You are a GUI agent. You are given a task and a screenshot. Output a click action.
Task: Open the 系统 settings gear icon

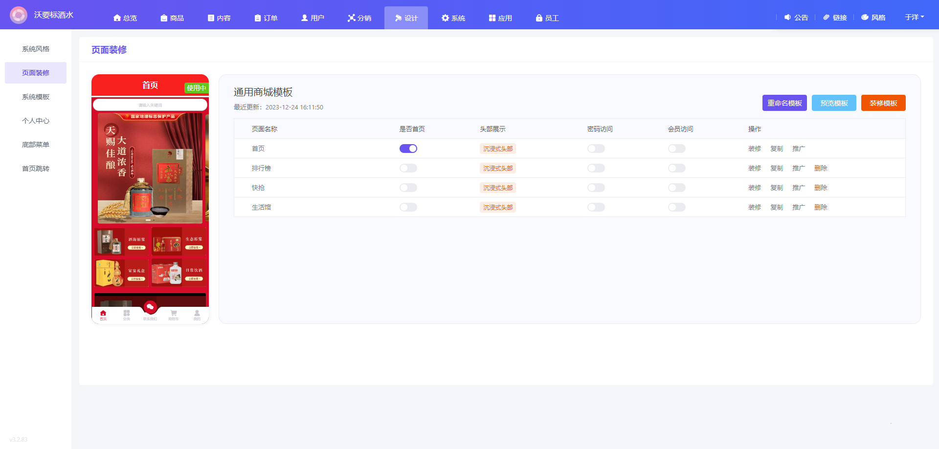(x=445, y=18)
